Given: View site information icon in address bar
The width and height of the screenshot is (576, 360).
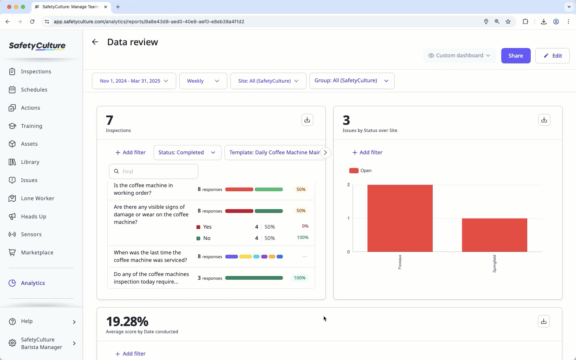Looking at the screenshot, I should [47, 22].
